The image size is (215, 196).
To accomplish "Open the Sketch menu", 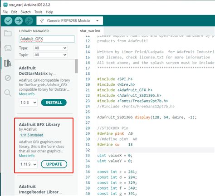I will click(x=25, y=12).
